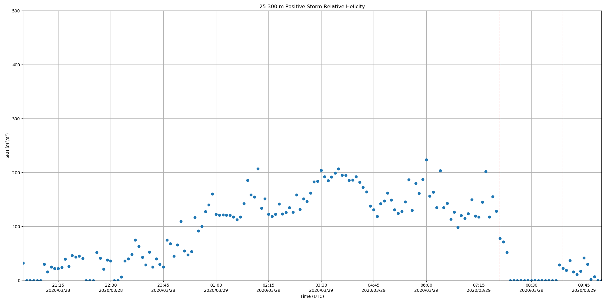This screenshot has width=606, height=303.
Task: Click the x-axis tick label '21:15 2020/03/28'
Action: click(58, 288)
